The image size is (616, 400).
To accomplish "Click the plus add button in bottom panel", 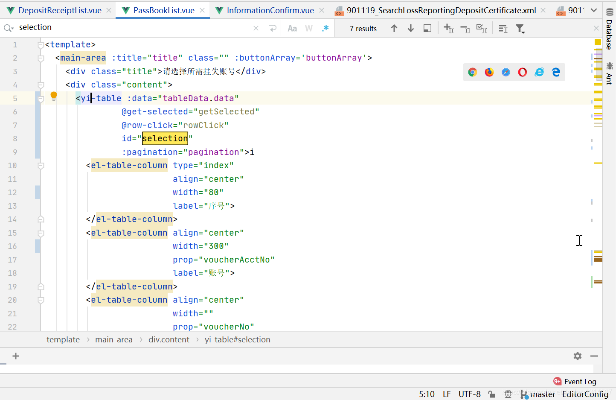I will (x=16, y=356).
